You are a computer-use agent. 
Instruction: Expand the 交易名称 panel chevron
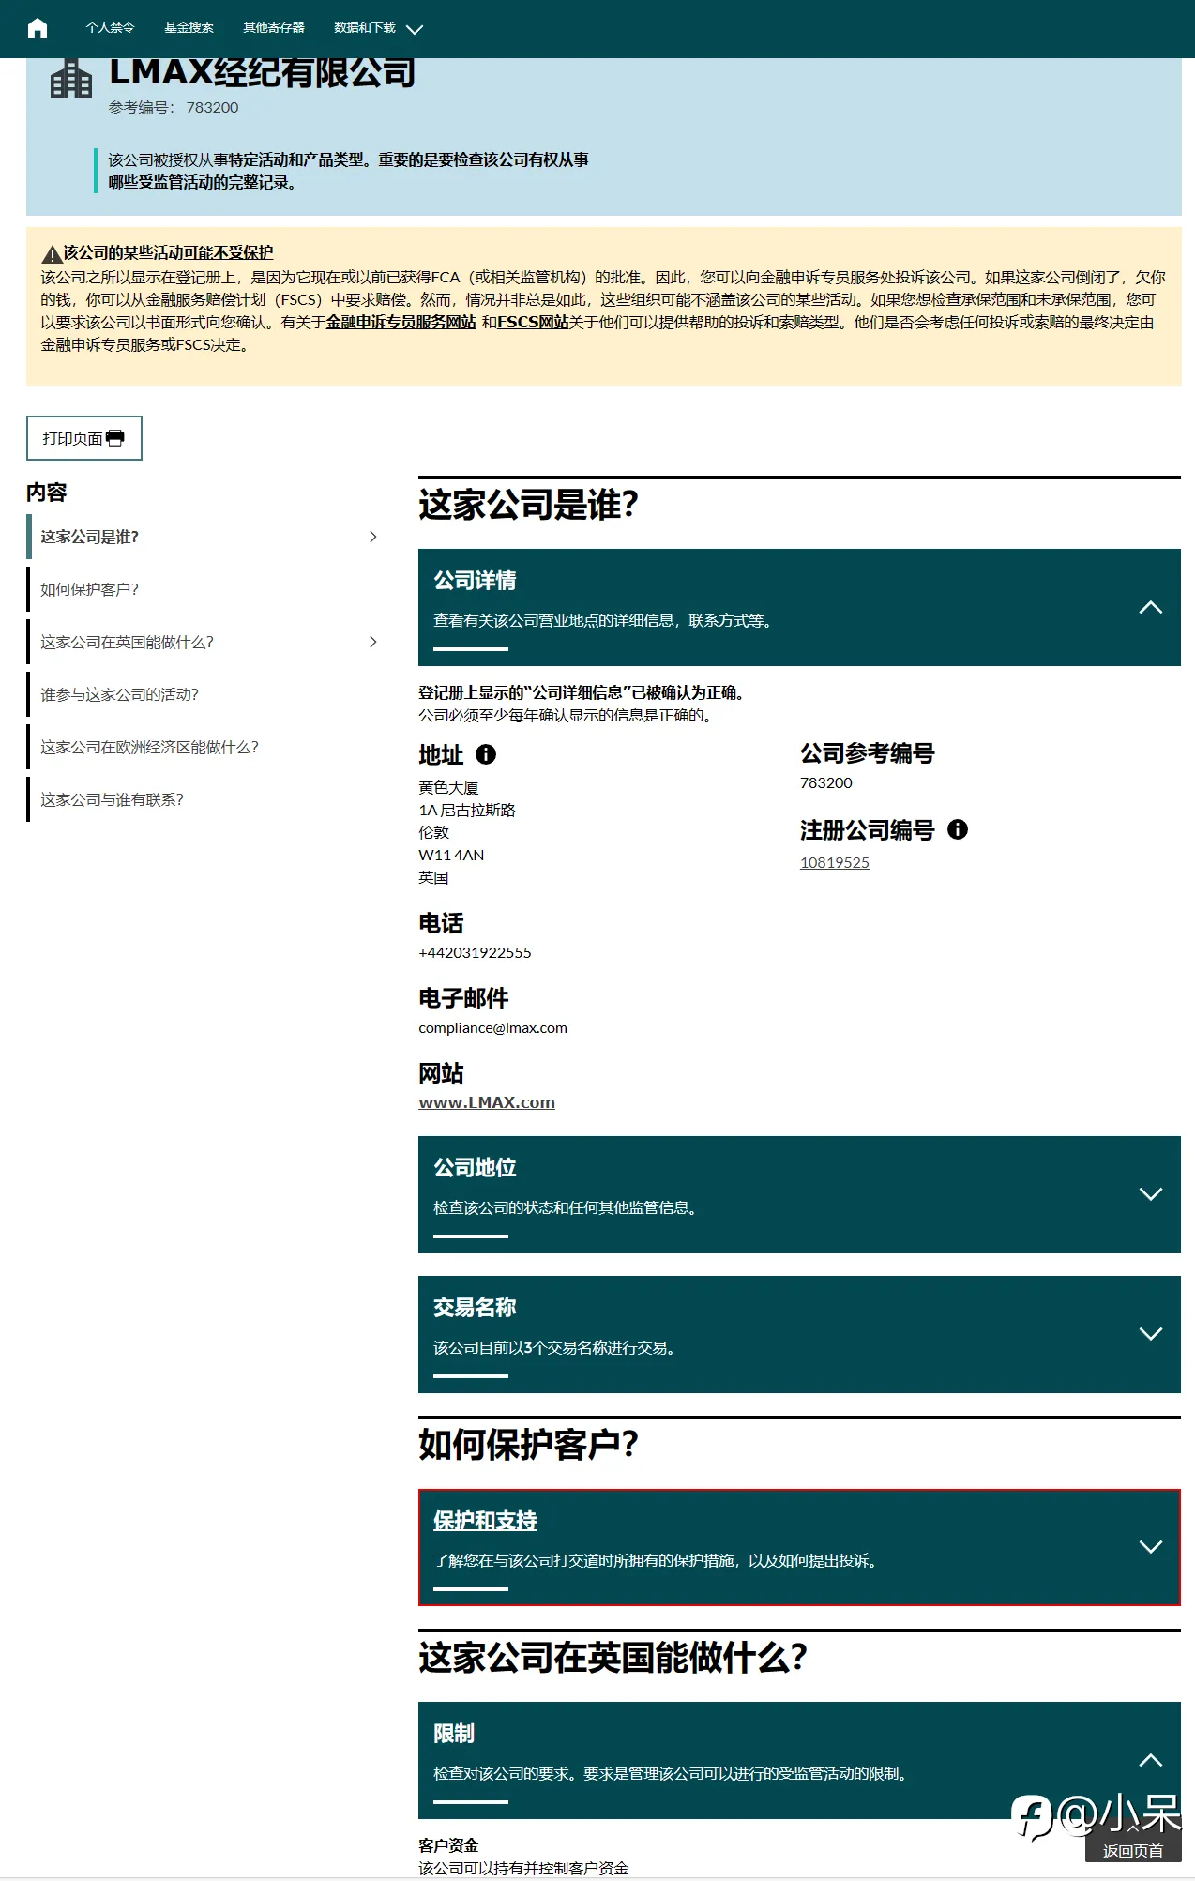1151,1334
